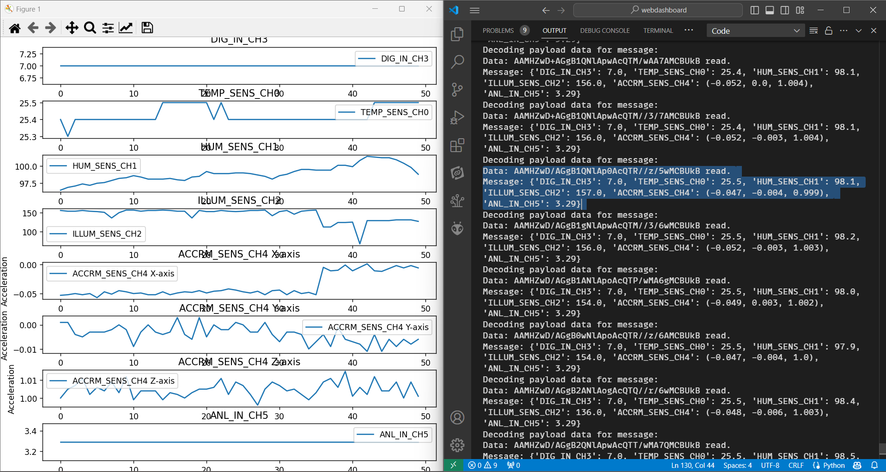Click the ACCRM_SENS_CH4 X-axis legend
This screenshot has height=472, width=886.
(112, 274)
